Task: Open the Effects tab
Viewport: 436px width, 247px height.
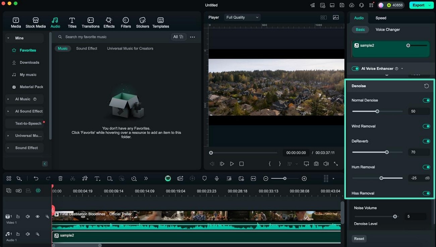Action: [x=109, y=22]
